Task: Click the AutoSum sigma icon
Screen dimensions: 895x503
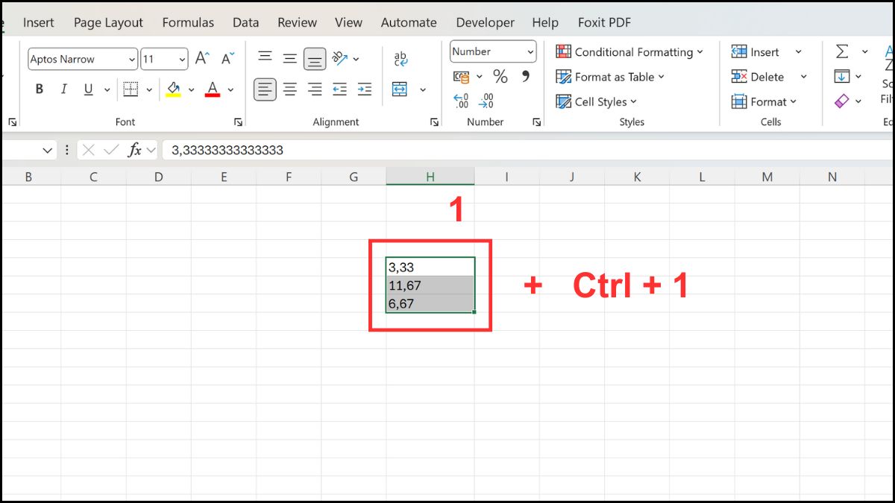Action: coord(842,51)
